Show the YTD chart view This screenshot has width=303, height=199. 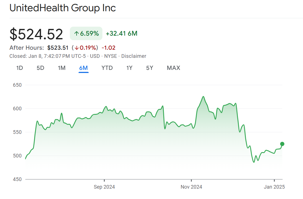coord(107,68)
